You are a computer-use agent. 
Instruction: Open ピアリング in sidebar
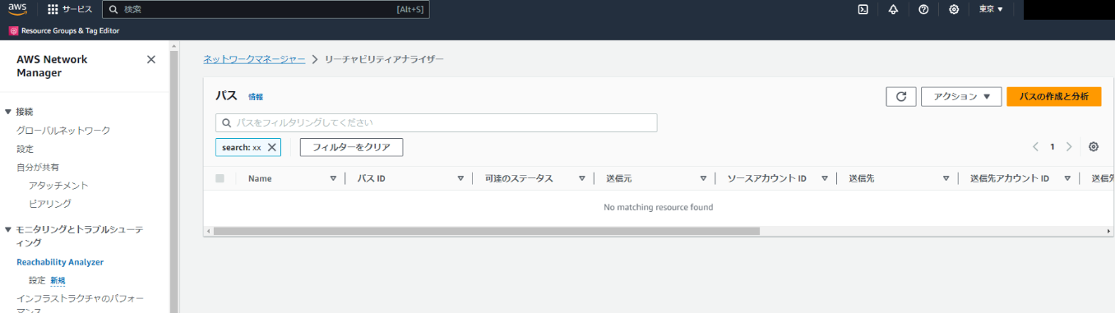tap(50, 204)
